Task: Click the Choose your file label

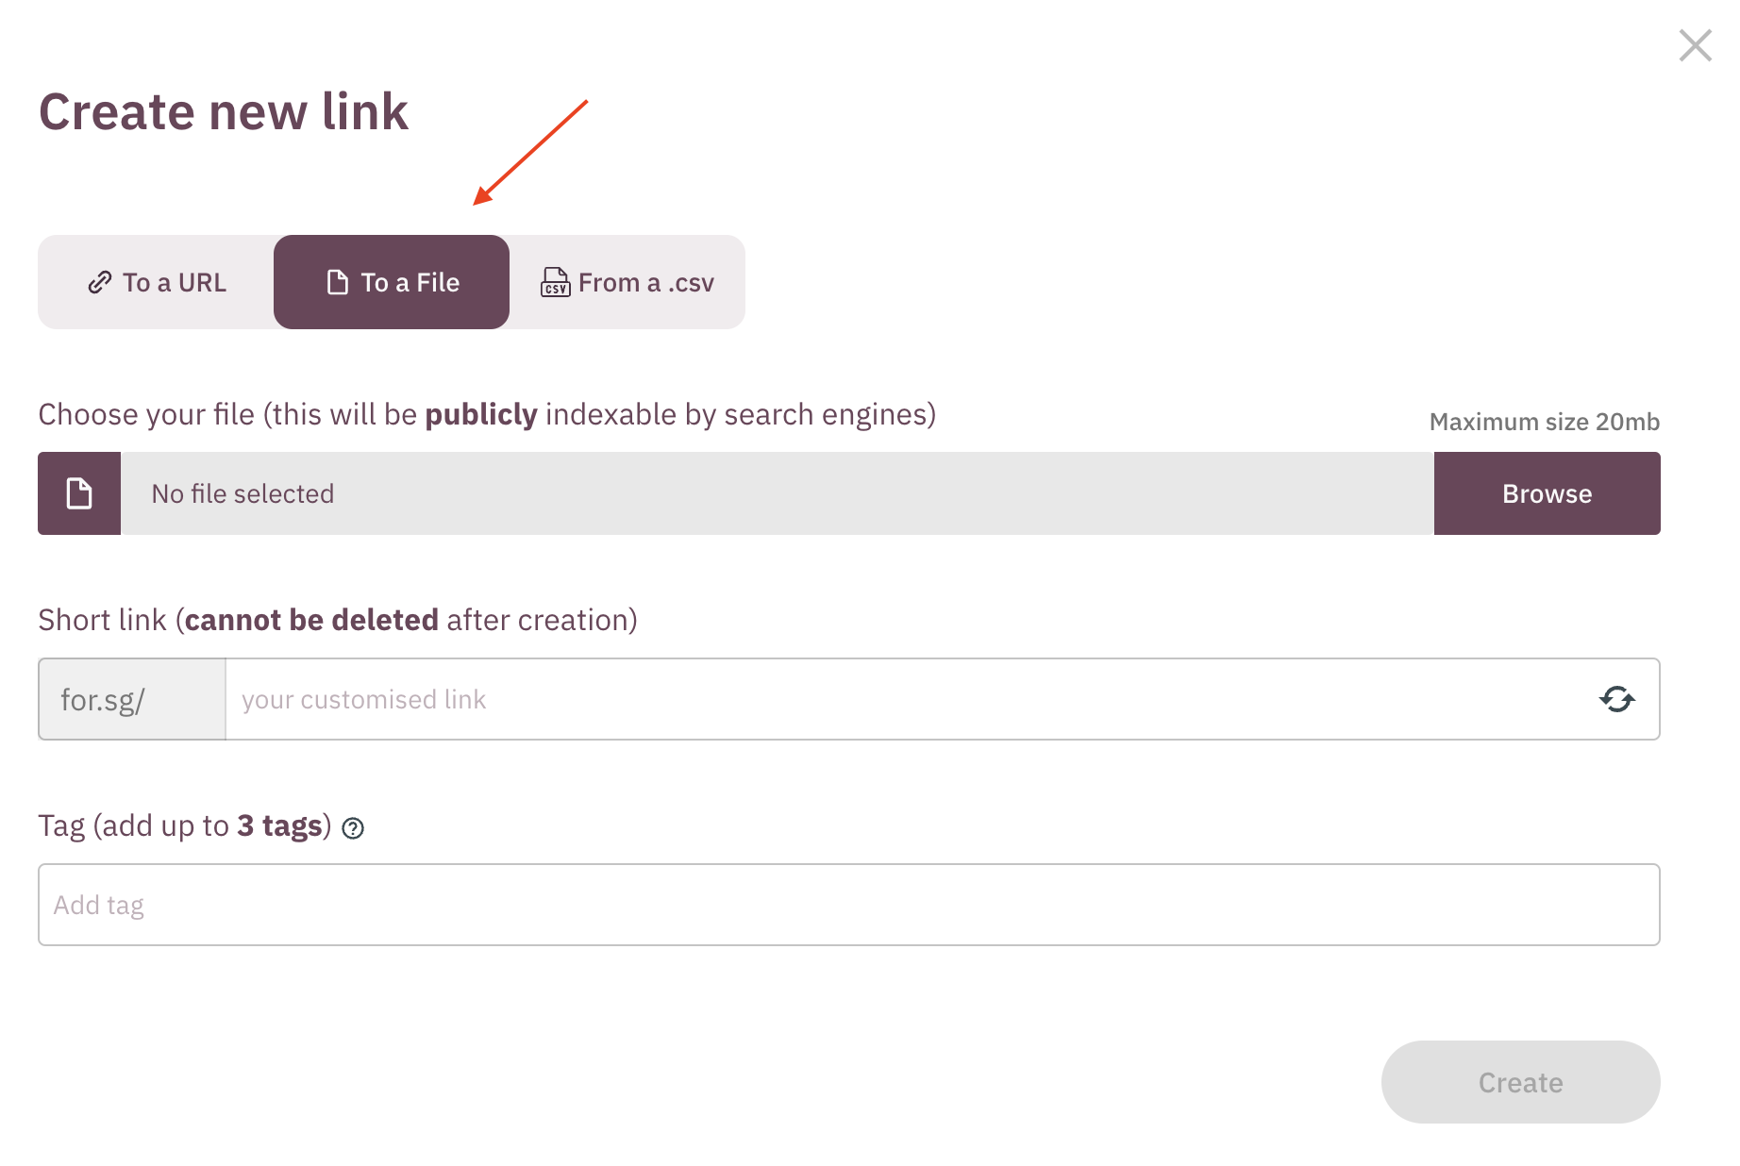Action: [226, 414]
